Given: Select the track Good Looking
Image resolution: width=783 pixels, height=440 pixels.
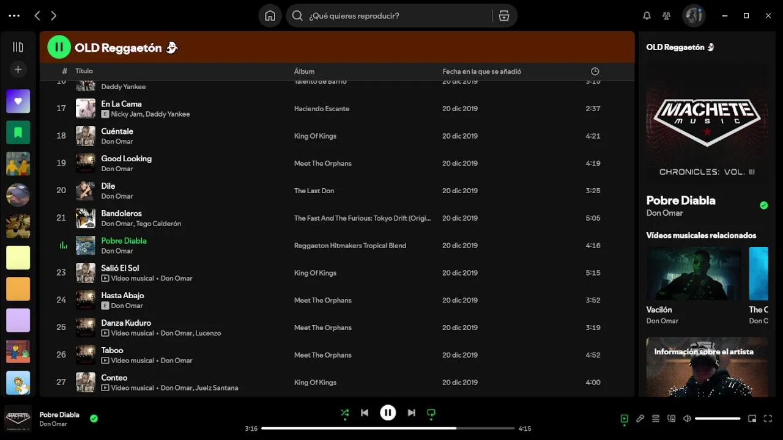Looking at the screenshot, I should click(x=126, y=159).
